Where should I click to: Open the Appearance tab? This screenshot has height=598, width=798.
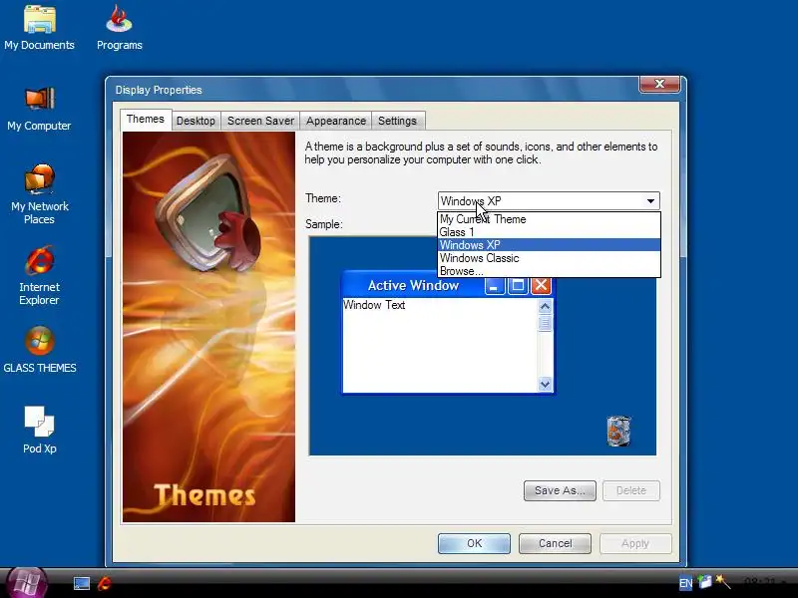point(336,121)
